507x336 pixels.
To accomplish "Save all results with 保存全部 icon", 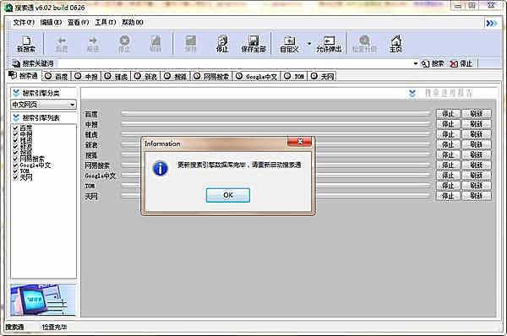I will [x=253, y=44].
